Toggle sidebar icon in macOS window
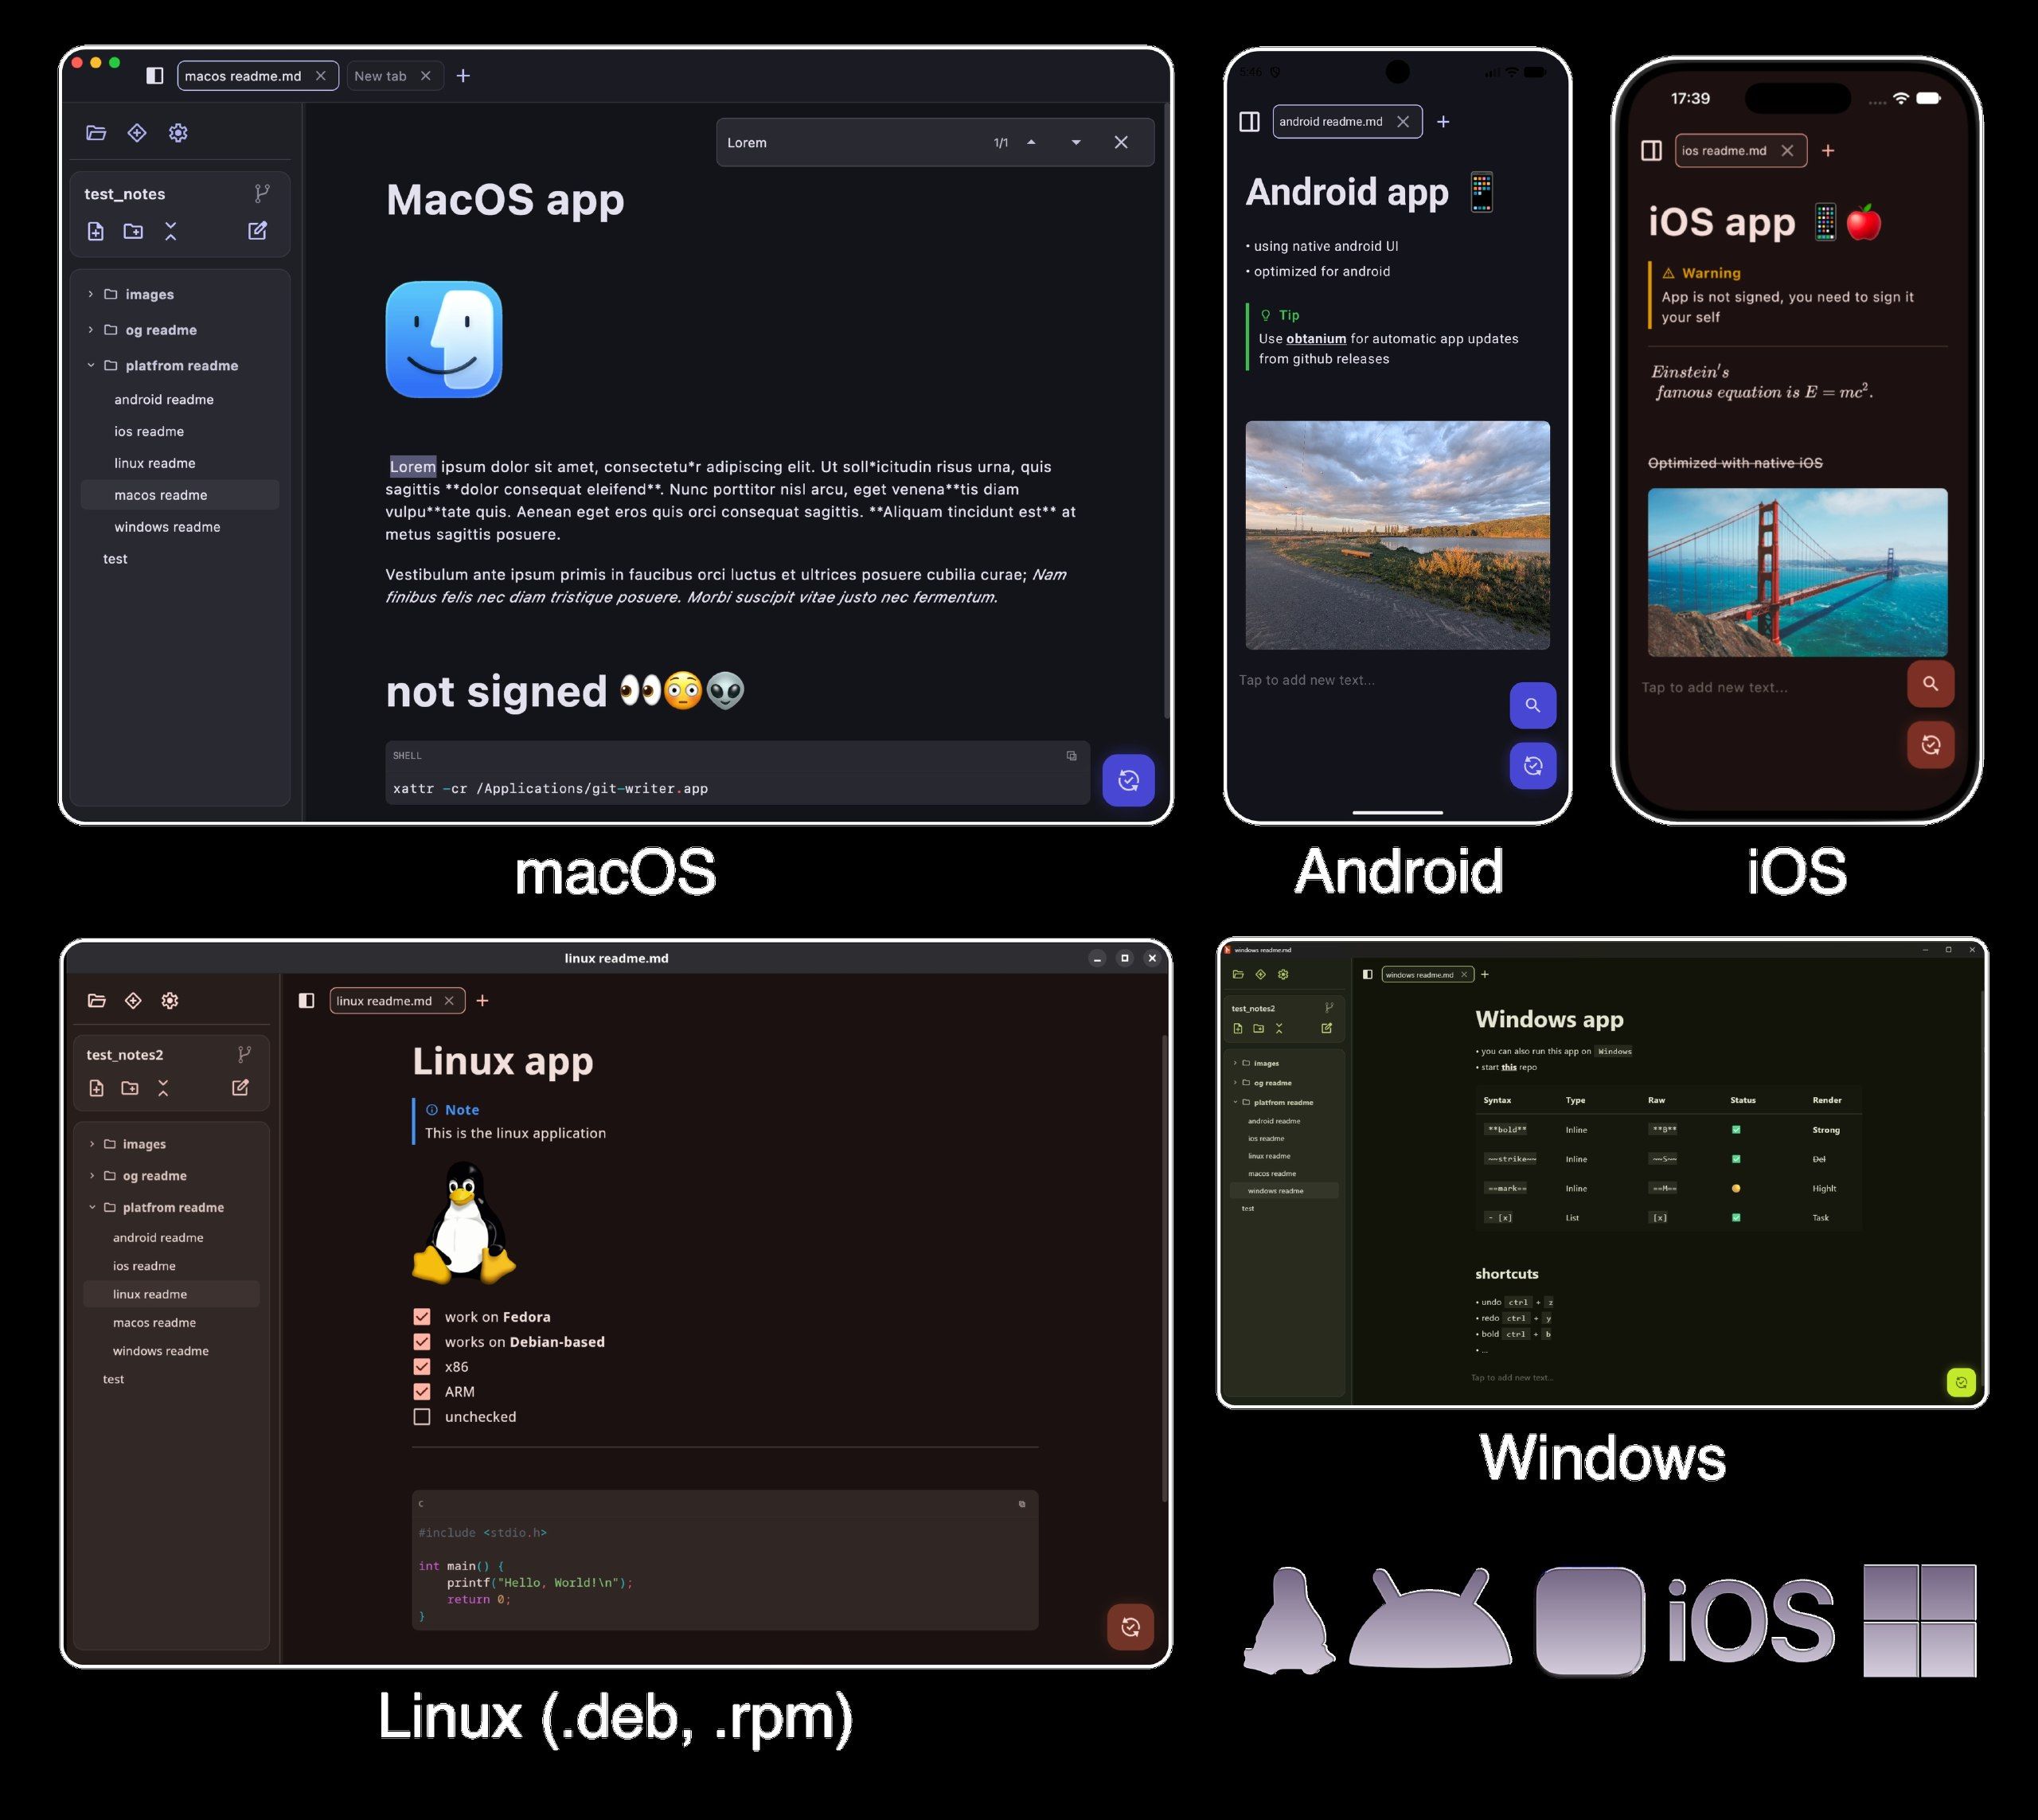This screenshot has width=2038, height=1820. click(x=154, y=76)
